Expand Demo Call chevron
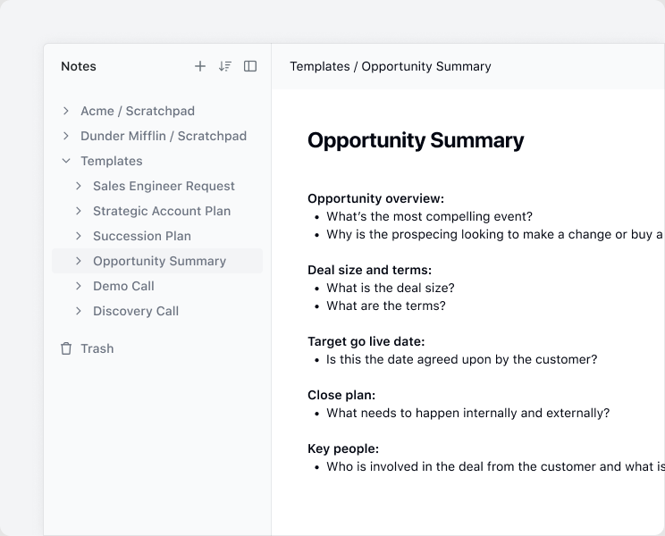This screenshot has width=665, height=536. coord(79,286)
